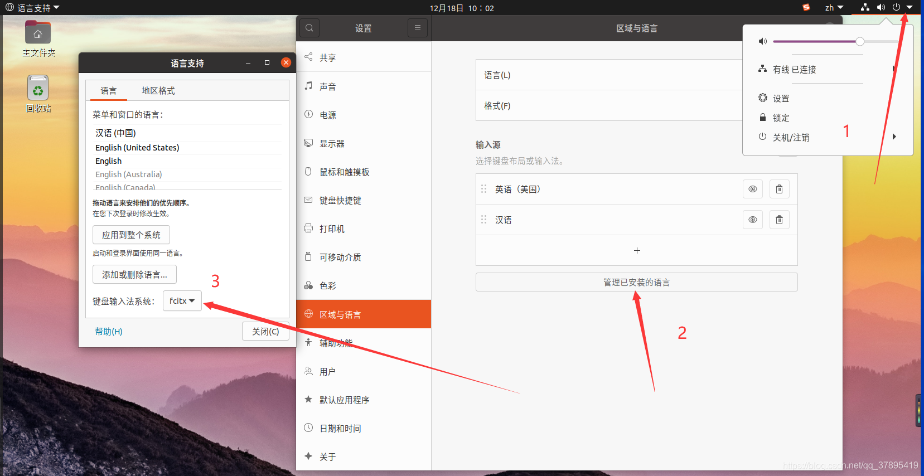The image size is (924, 476).
Task: Select the 英语（美国） input source row
Action: tap(637, 189)
